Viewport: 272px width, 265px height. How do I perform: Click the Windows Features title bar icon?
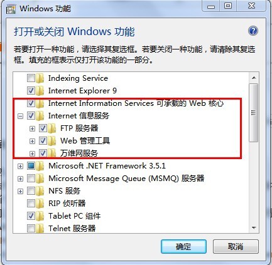click(x=11, y=9)
